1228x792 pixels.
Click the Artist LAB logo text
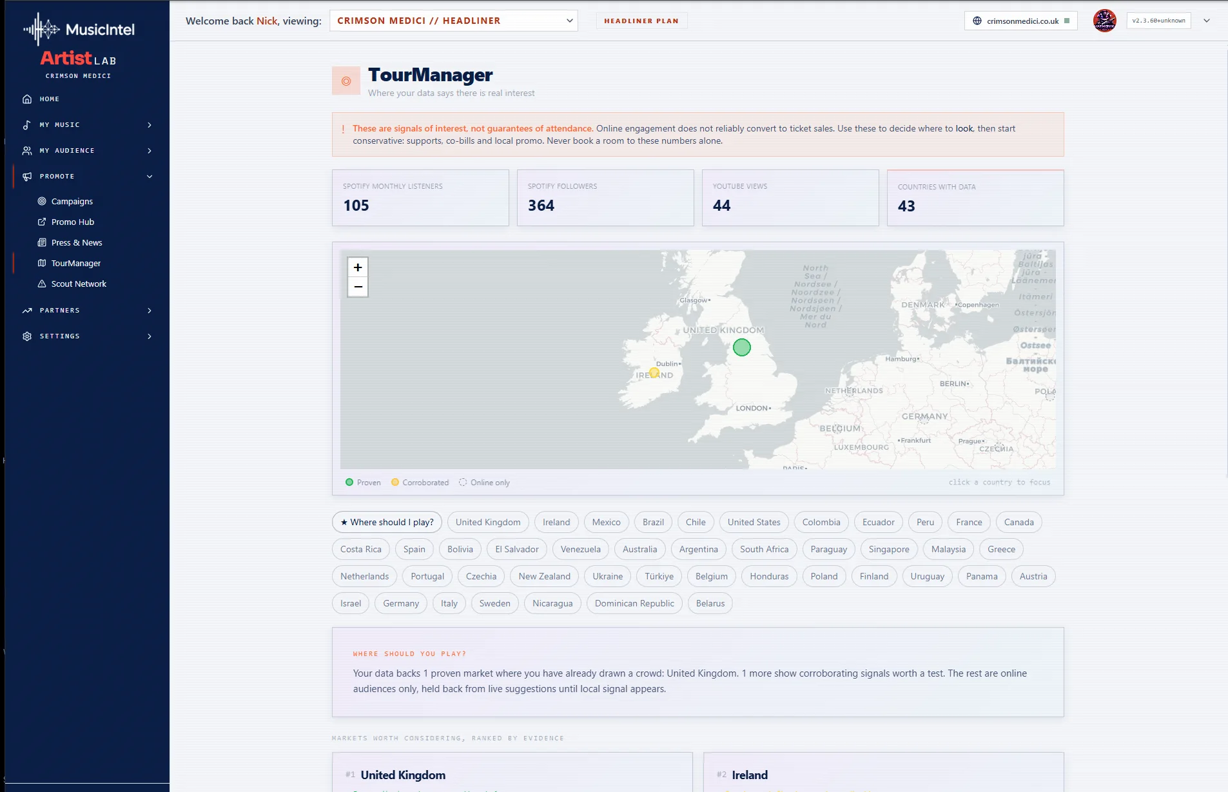[x=78, y=59]
